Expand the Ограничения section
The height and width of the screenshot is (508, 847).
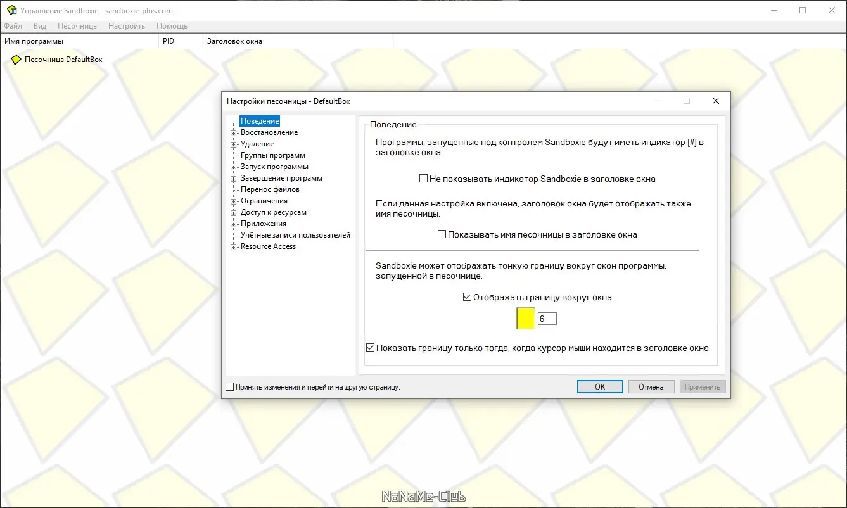point(234,201)
